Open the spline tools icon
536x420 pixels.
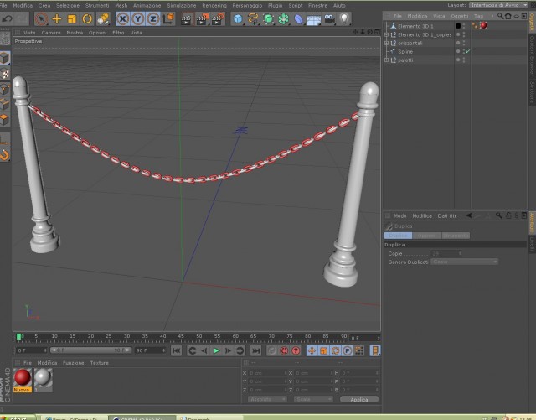click(x=253, y=18)
